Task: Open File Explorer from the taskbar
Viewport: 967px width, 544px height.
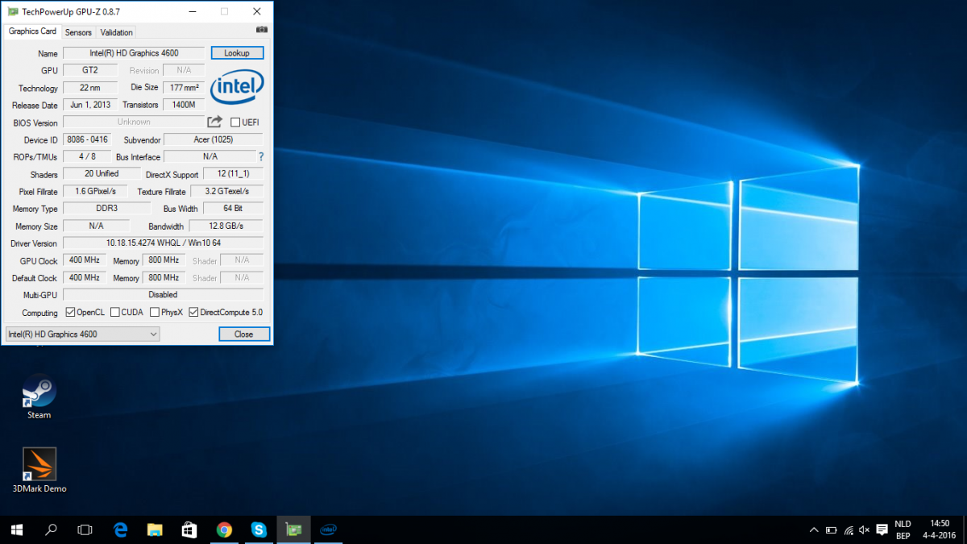Action: pyautogui.click(x=156, y=529)
